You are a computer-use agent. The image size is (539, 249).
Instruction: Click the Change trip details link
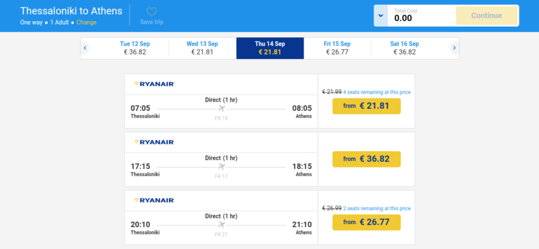(87, 22)
